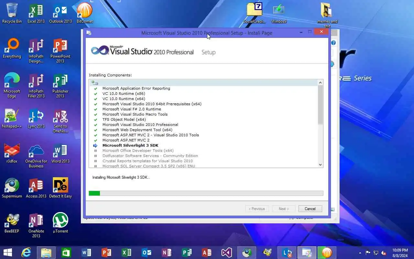Click the component list scrollbar thumb

[x=320, y=105]
